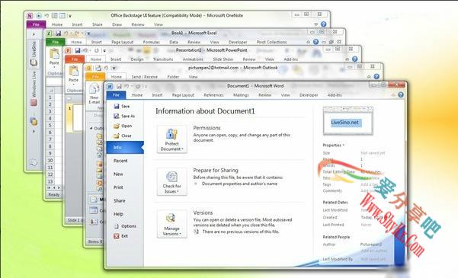
Task: Open the Draw tab in OneNote
Action: pyautogui.click(x=117, y=25)
